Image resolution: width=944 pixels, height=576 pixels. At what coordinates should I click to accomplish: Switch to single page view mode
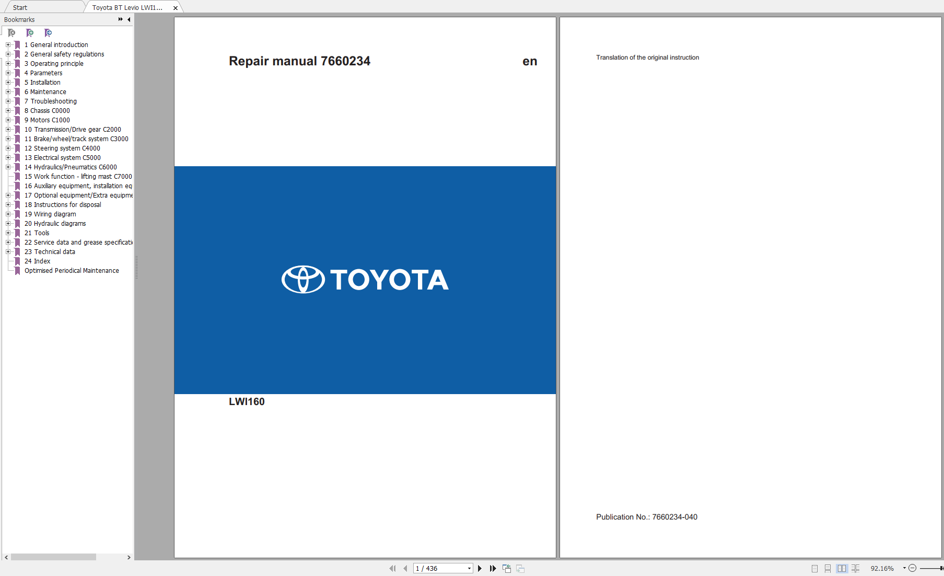[814, 568]
